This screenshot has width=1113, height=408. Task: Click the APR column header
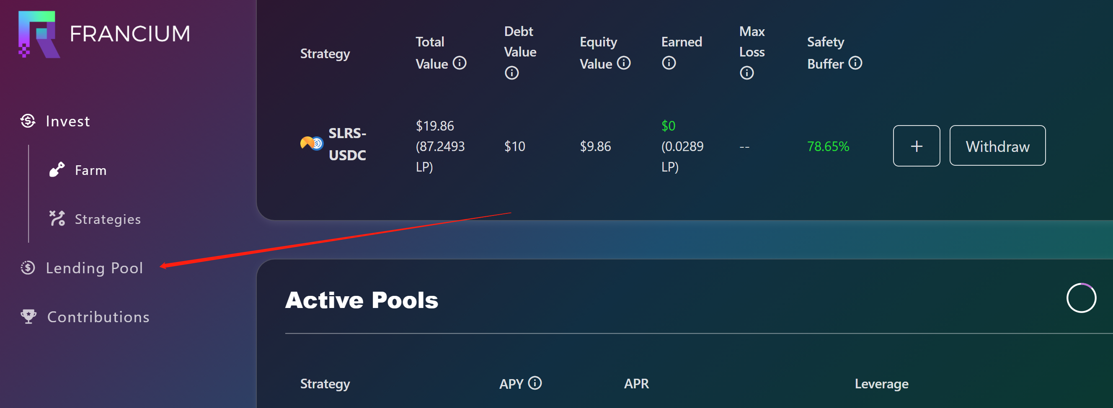tap(636, 384)
